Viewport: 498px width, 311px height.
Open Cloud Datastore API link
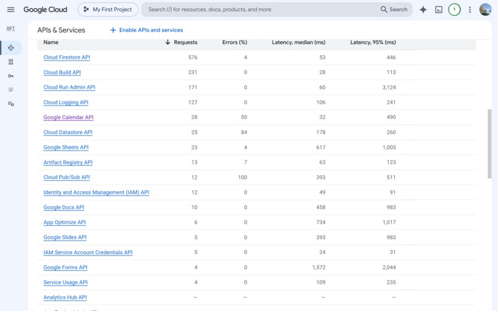[x=68, y=132]
